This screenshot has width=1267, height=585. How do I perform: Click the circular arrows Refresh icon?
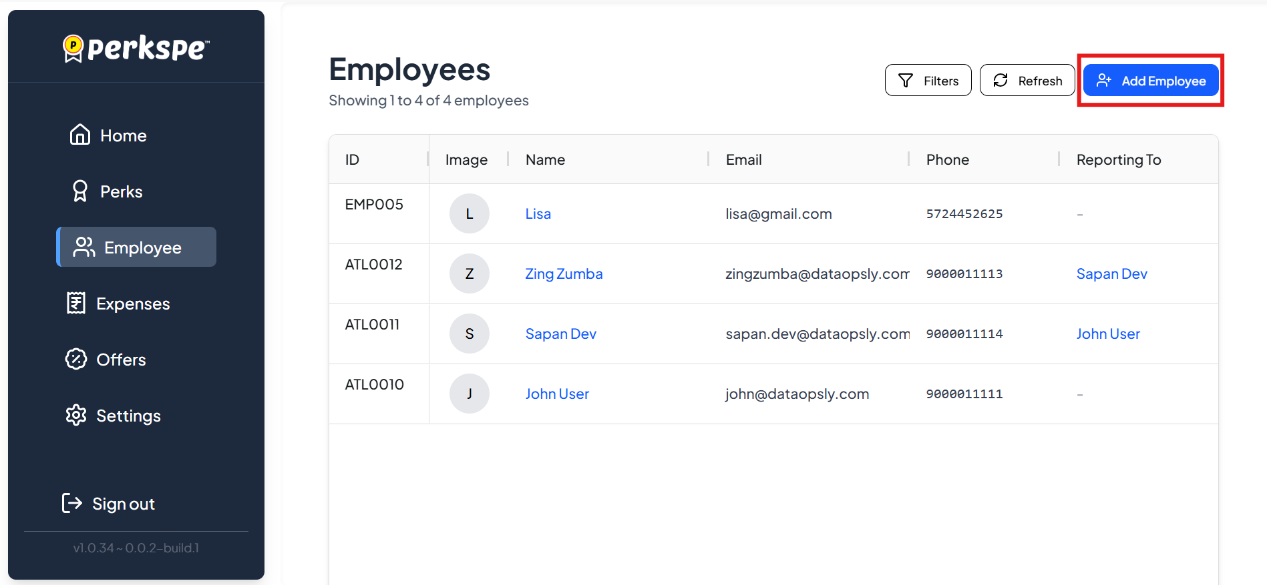point(1001,81)
